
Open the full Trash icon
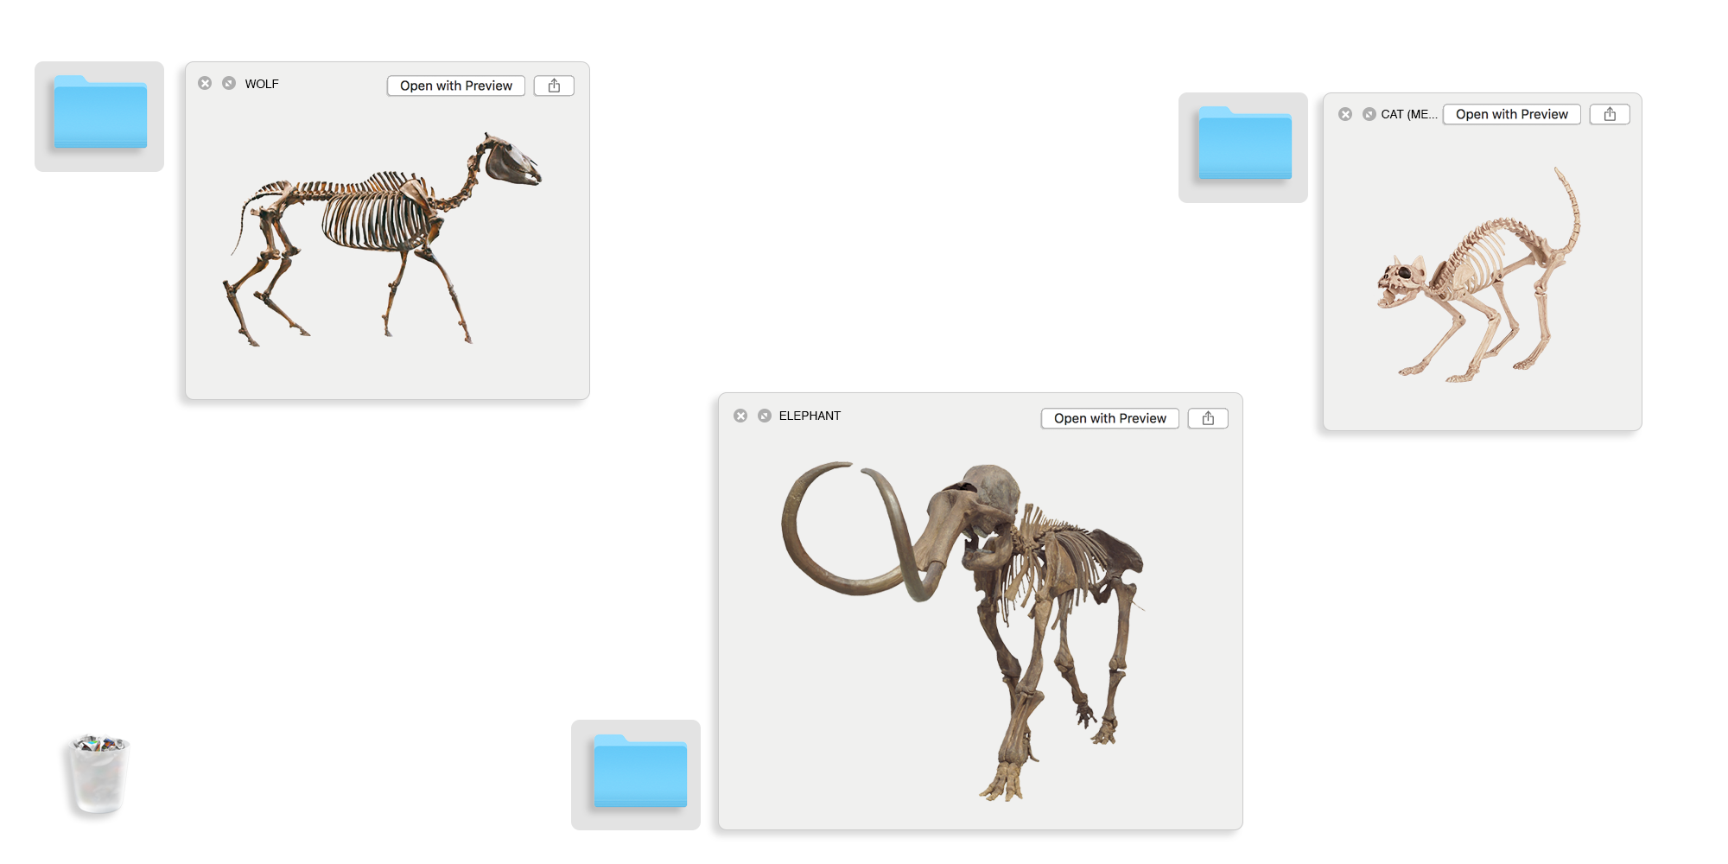(98, 774)
